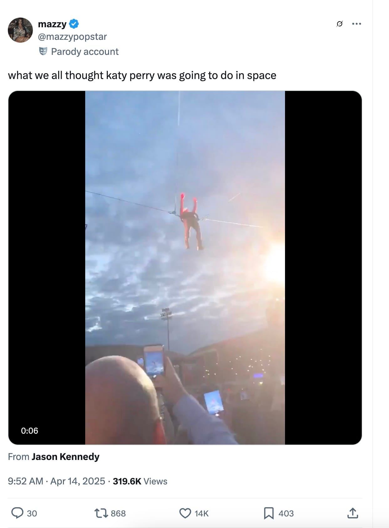The height and width of the screenshot is (528, 389).
Task: View the 319.6K Views analytics
Action: tap(140, 481)
